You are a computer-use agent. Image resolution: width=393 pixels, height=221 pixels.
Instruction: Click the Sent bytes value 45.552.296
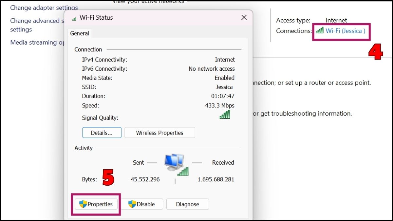pyautogui.click(x=145, y=179)
